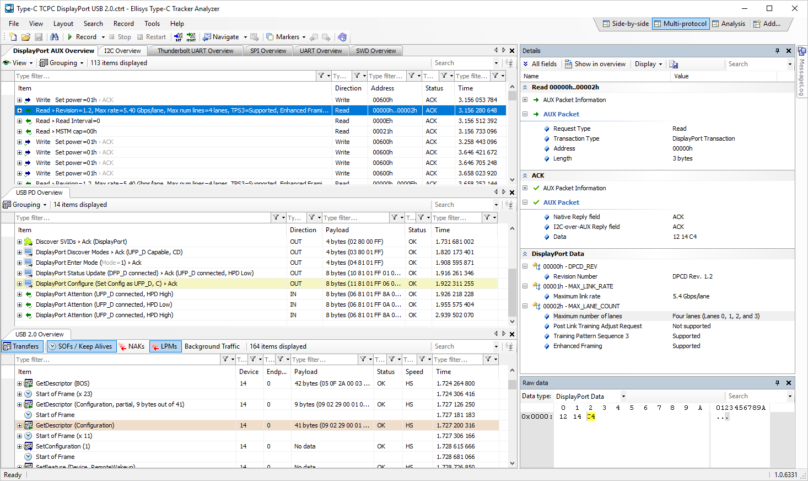
Task: Click the Help icon in the toolbar
Action: (x=342, y=37)
